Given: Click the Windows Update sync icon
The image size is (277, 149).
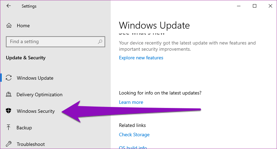Looking at the screenshot, I should pos(9,78).
